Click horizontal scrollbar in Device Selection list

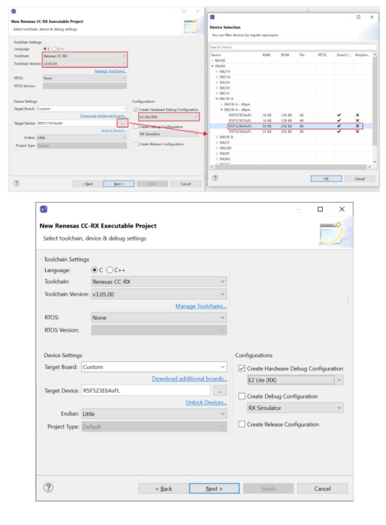[x=291, y=167]
